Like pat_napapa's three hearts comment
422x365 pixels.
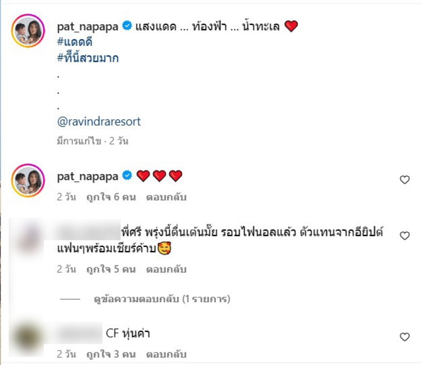coord(405,180)
